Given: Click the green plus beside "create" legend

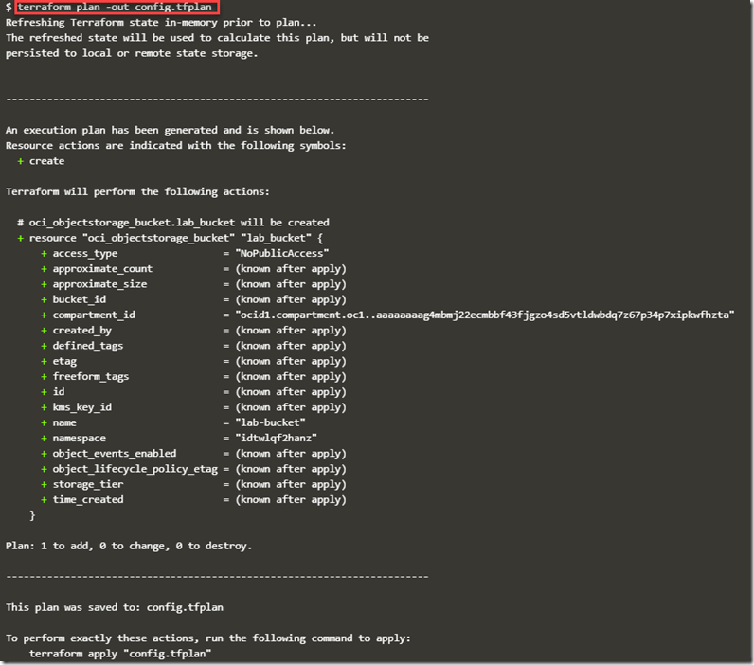Looking at the screenshot, I should (x=21, y=161).
